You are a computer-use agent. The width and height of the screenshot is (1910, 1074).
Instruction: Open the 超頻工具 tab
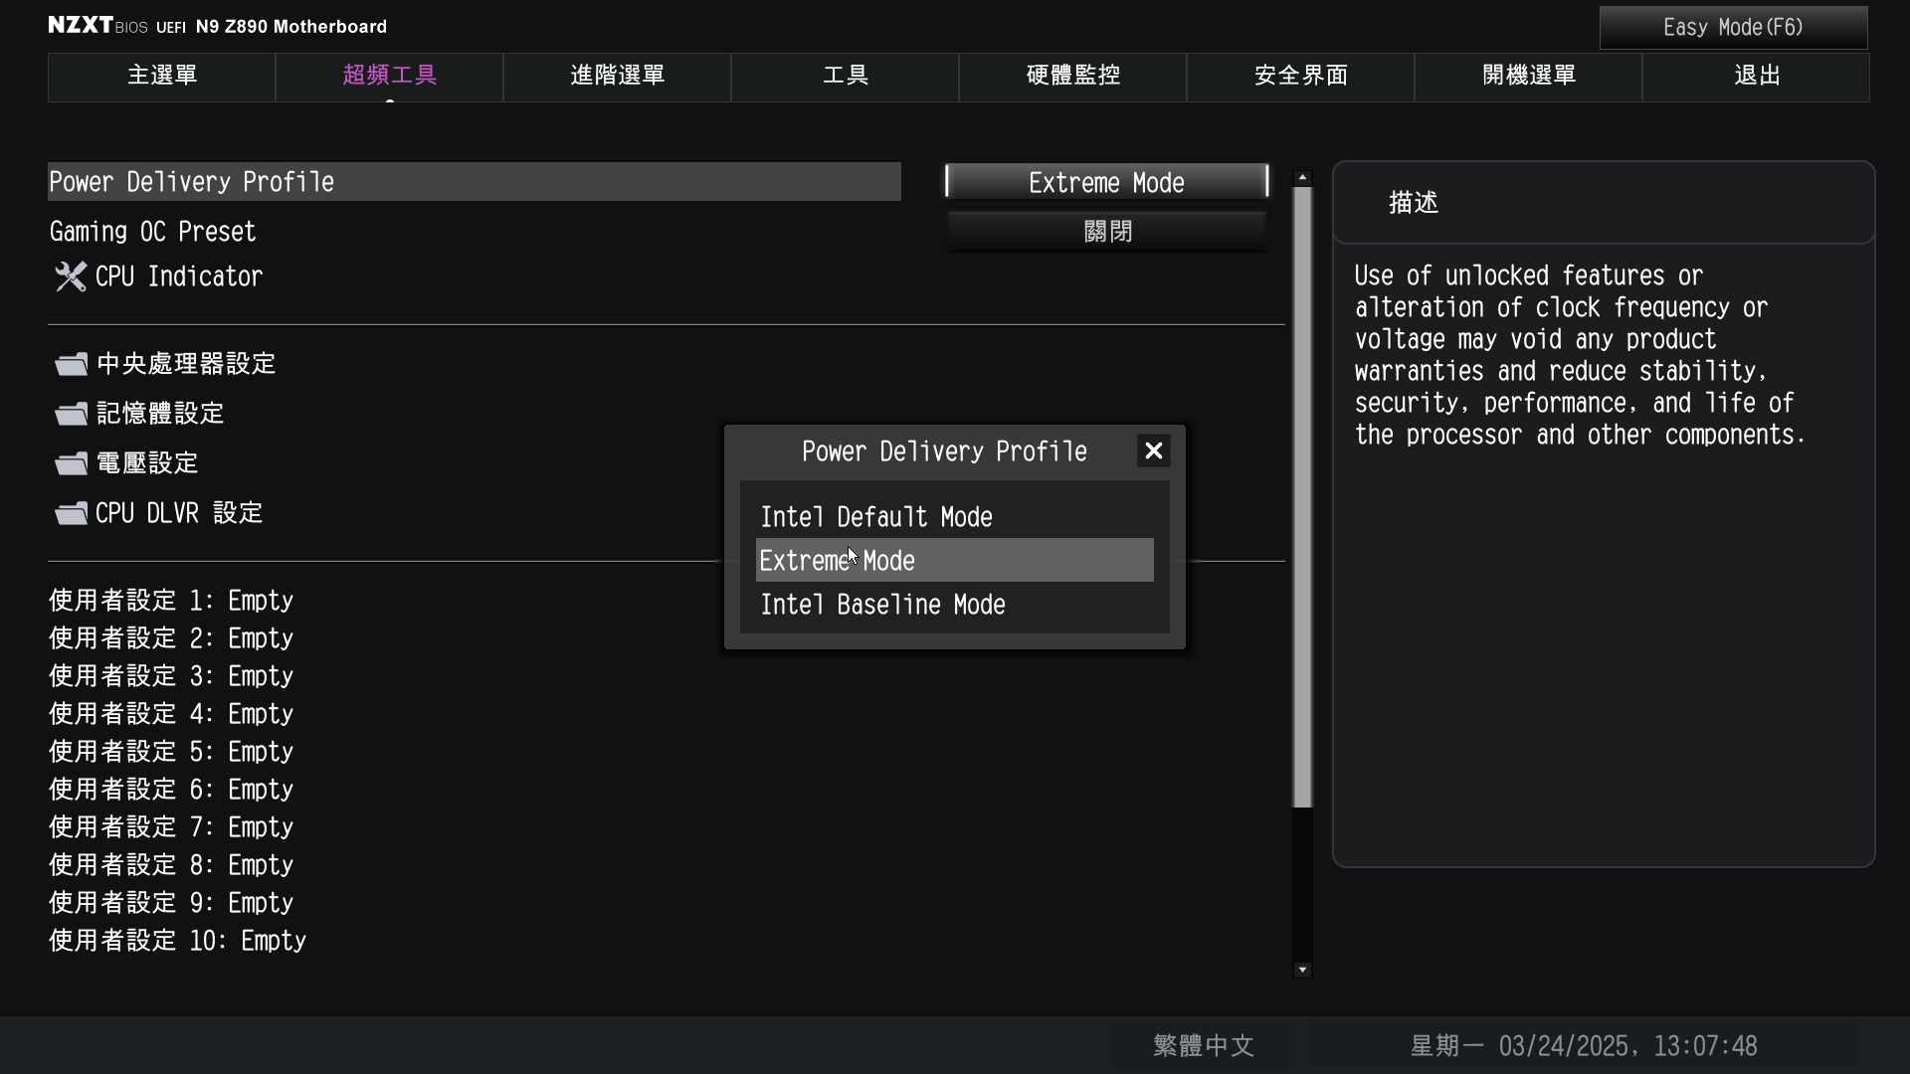(390, 77)
